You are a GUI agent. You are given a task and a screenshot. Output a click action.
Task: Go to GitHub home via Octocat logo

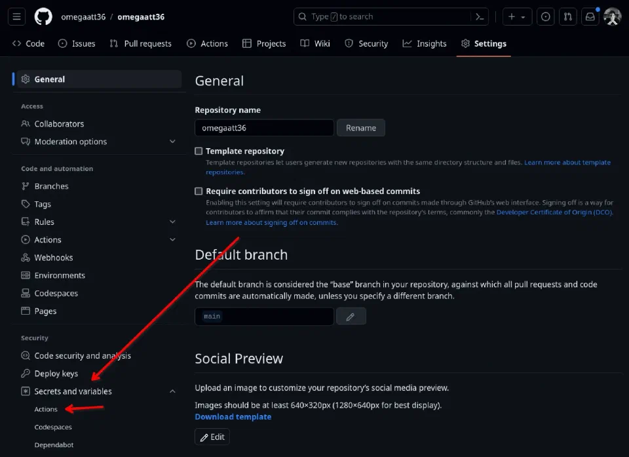43,17
